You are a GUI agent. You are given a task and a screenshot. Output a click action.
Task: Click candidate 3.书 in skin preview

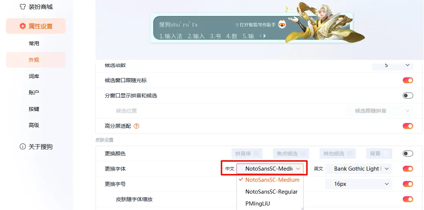pyautogui.click(x=216, y=36)
